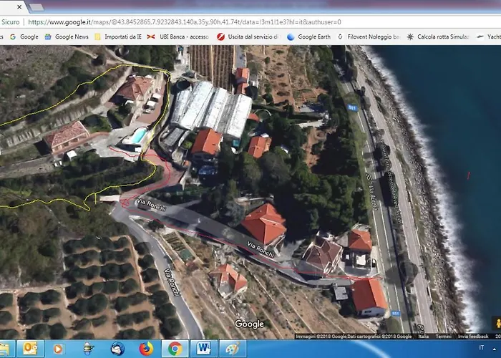
Task: Open the Uscita dal servizio di bookmark
Action: tap(248, 37)
